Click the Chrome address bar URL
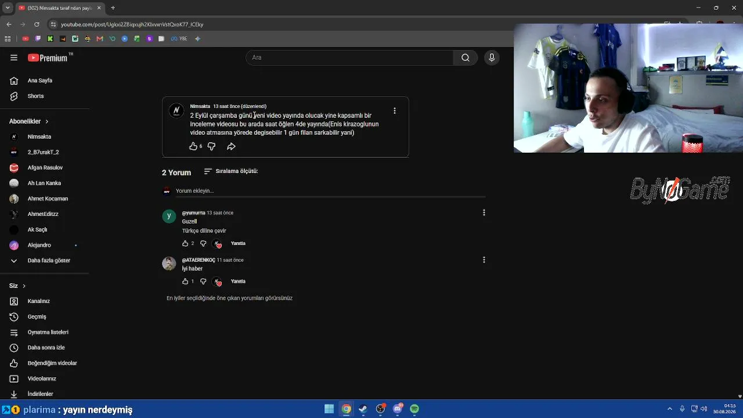The image size is (743, 418). pyautogui.click(x=132, y=24)
